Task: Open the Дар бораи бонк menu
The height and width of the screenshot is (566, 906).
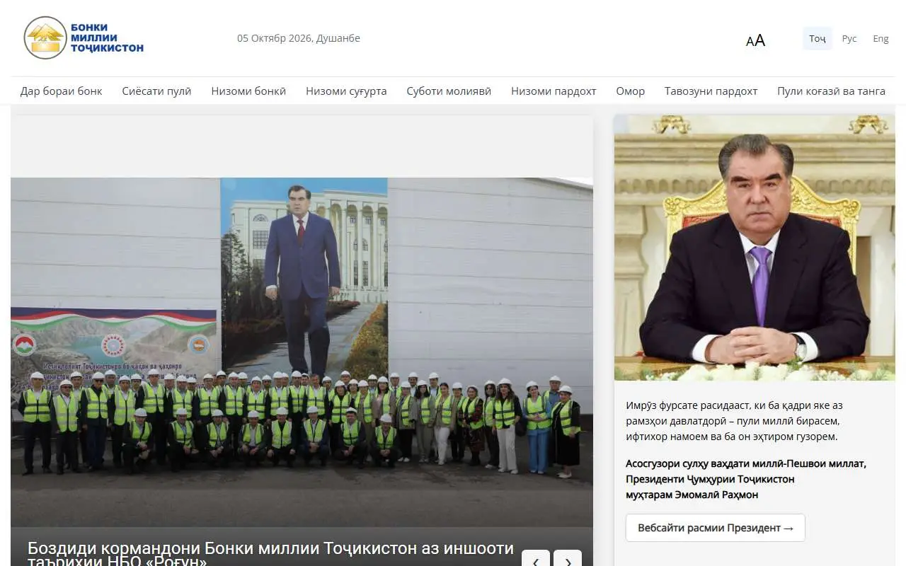Action: click(x=62, y=91)
